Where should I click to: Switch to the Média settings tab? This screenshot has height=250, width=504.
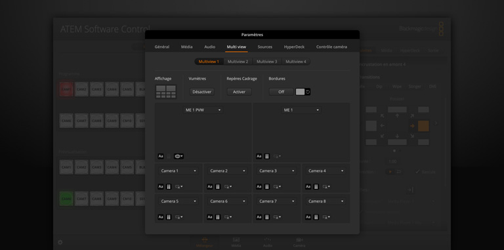[x=187, y=47]
